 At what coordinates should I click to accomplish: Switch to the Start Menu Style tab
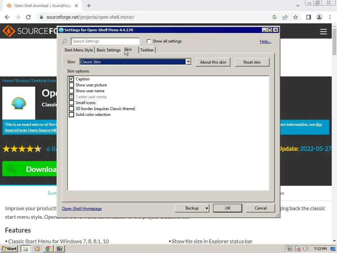pos(78,50)
